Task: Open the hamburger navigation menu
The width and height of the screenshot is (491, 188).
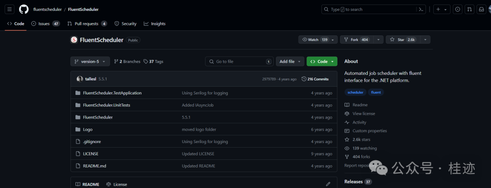Action: [x=10, y=9]
